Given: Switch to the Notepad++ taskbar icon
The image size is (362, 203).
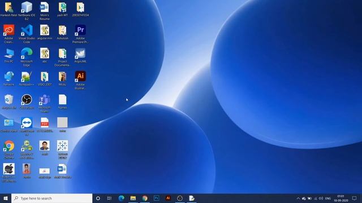Looking at the screenshot, I should coord(192,198).
